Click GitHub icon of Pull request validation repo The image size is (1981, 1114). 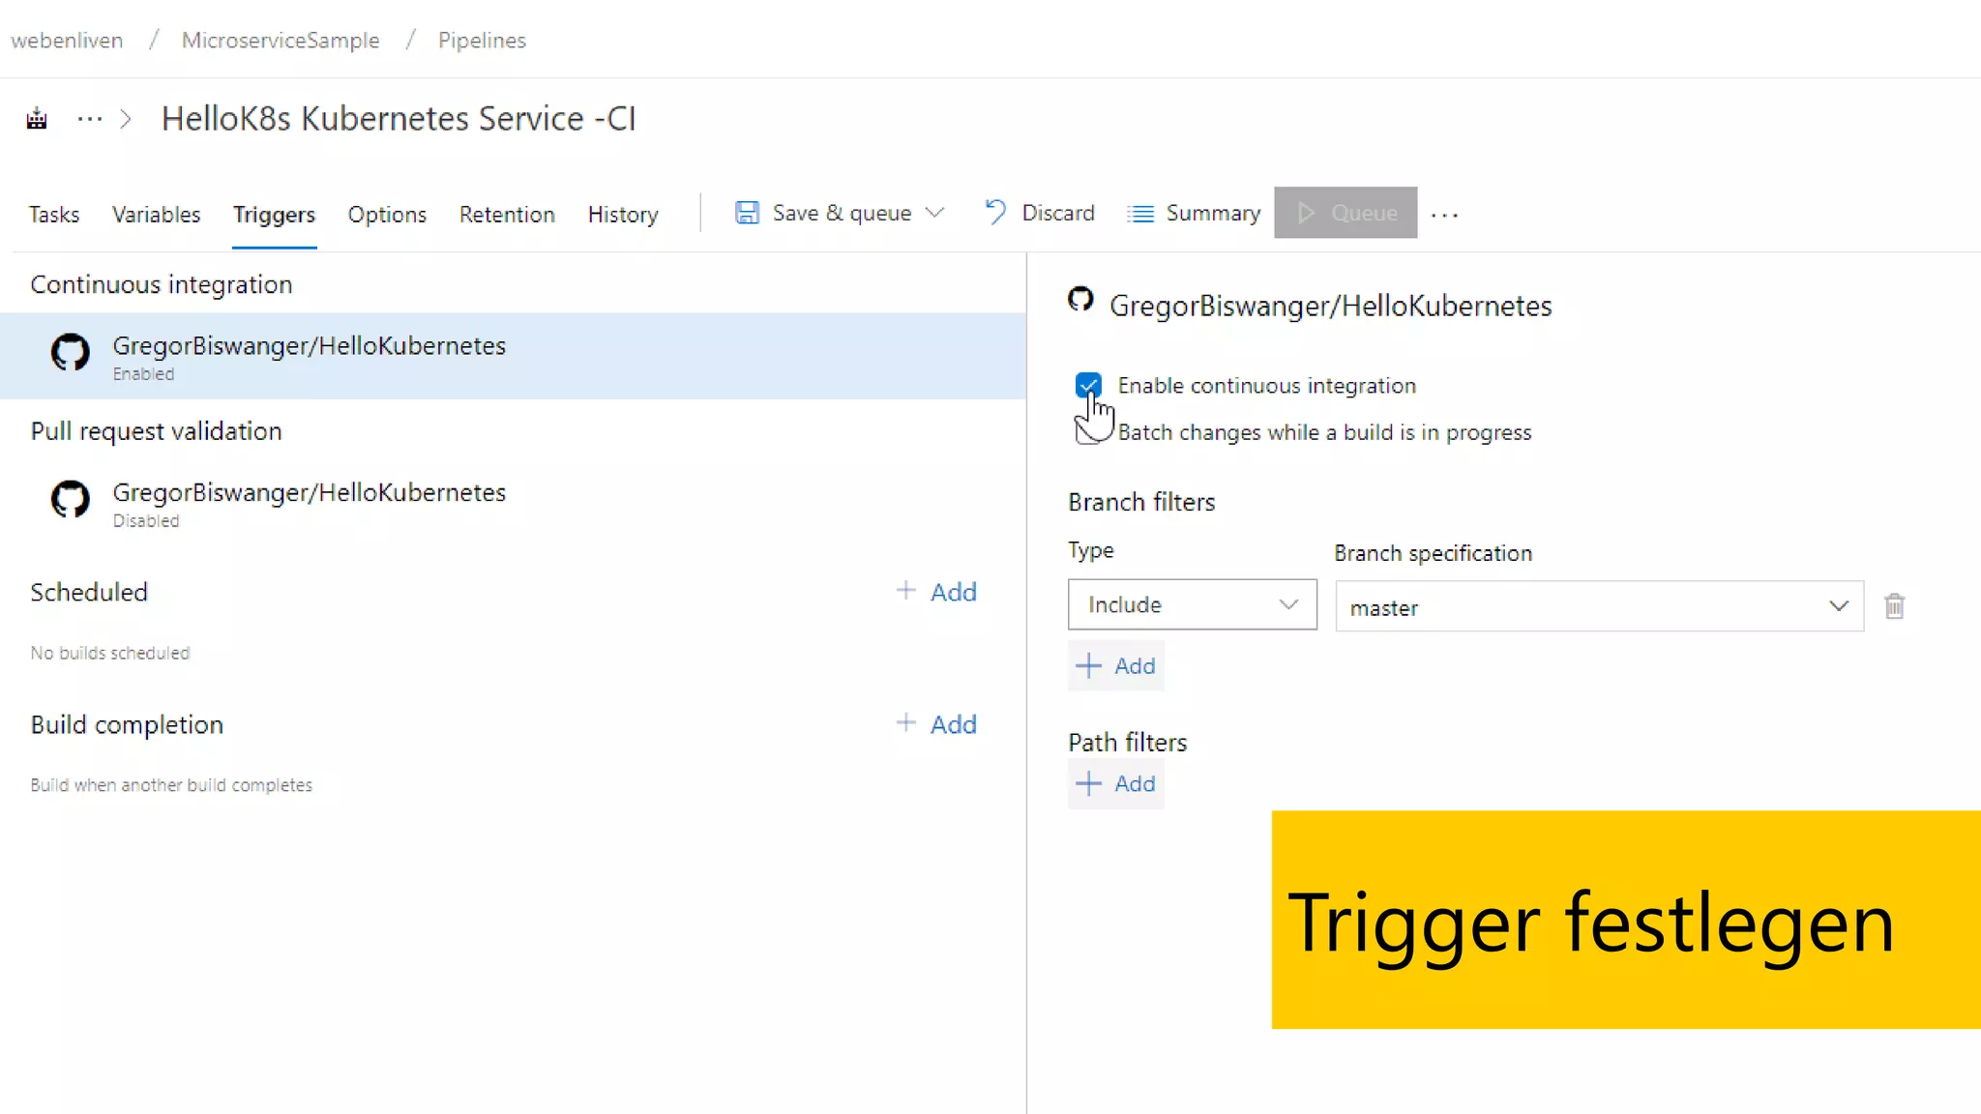pyautogui.click(x=71, y=499)
